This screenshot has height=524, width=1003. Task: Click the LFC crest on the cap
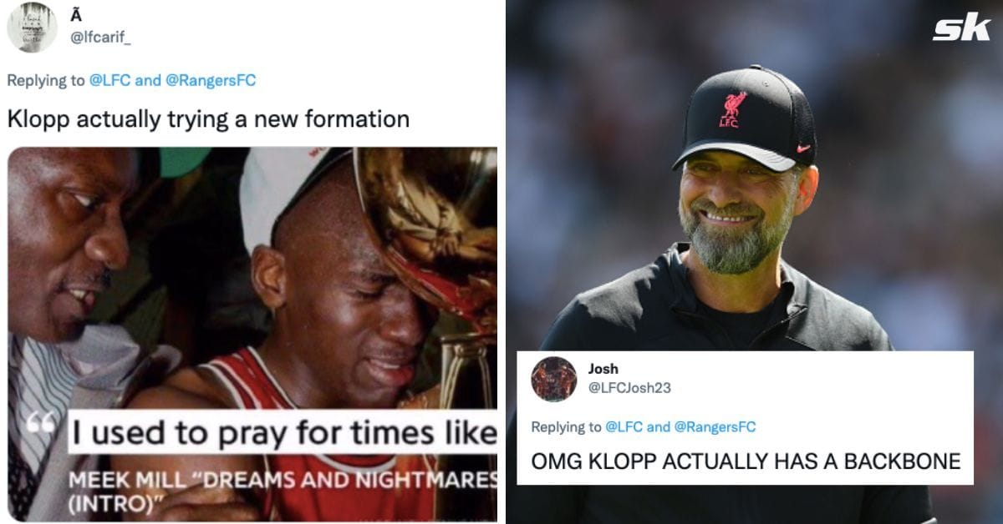(x=733, y=109)
